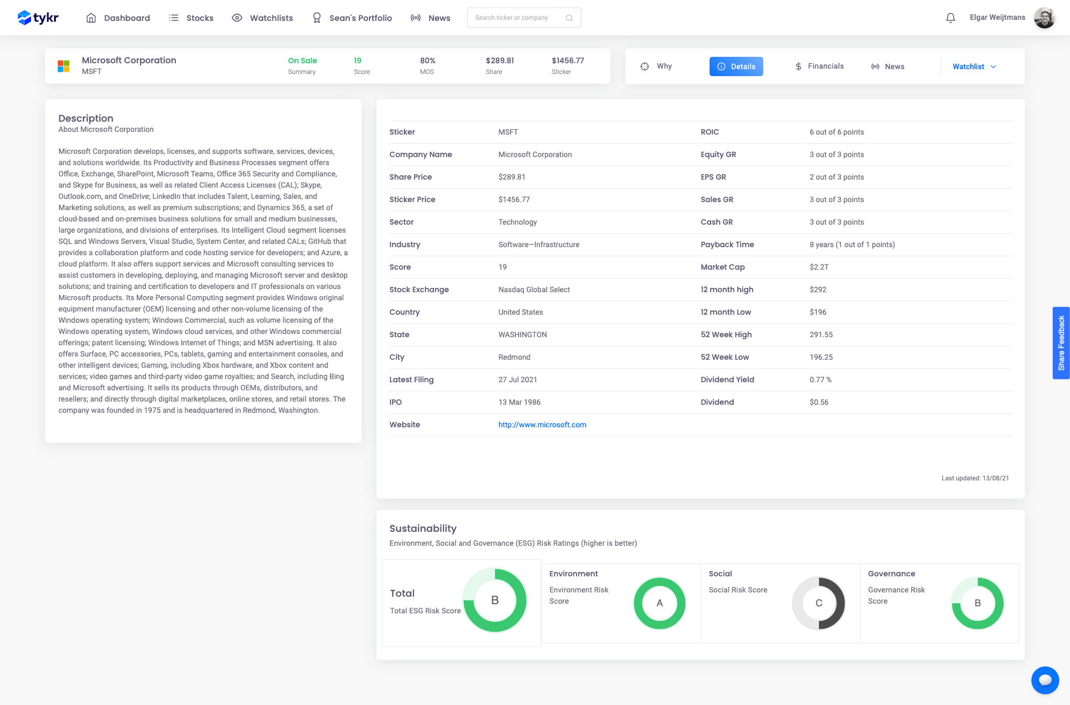Open notifications bell

pyautogui.click(x=950, y=18)
